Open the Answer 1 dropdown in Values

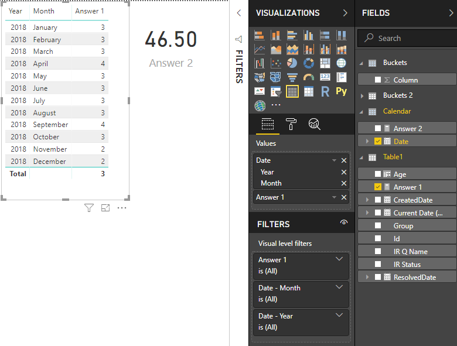click(x=335, y=197)
